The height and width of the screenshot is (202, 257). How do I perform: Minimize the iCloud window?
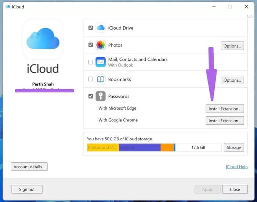(214, 7)
